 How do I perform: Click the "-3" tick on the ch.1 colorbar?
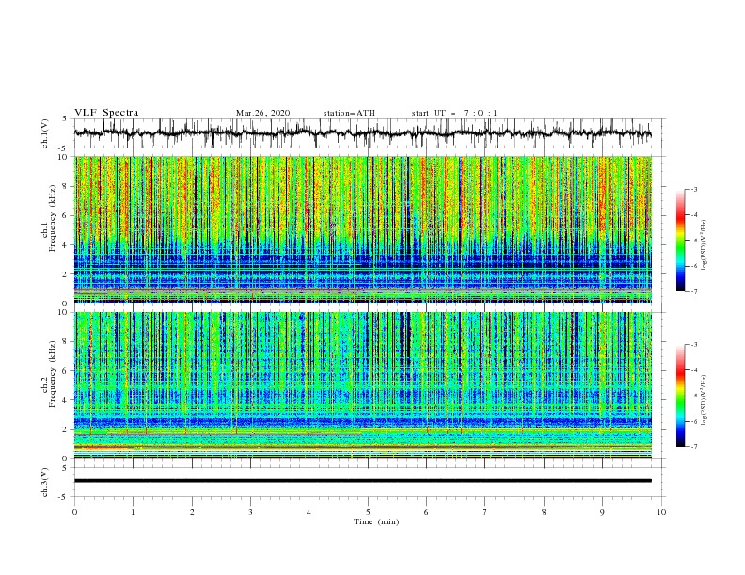pyautogui.click(x=693, y=189)
